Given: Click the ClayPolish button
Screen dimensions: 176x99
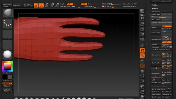Looking at the screenshot, I should pyautogui.click(x=156, y=63).
